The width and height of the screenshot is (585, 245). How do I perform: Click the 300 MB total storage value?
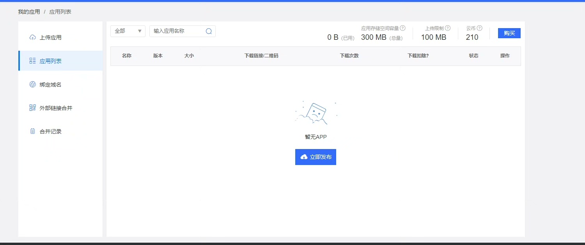(374, 37)
